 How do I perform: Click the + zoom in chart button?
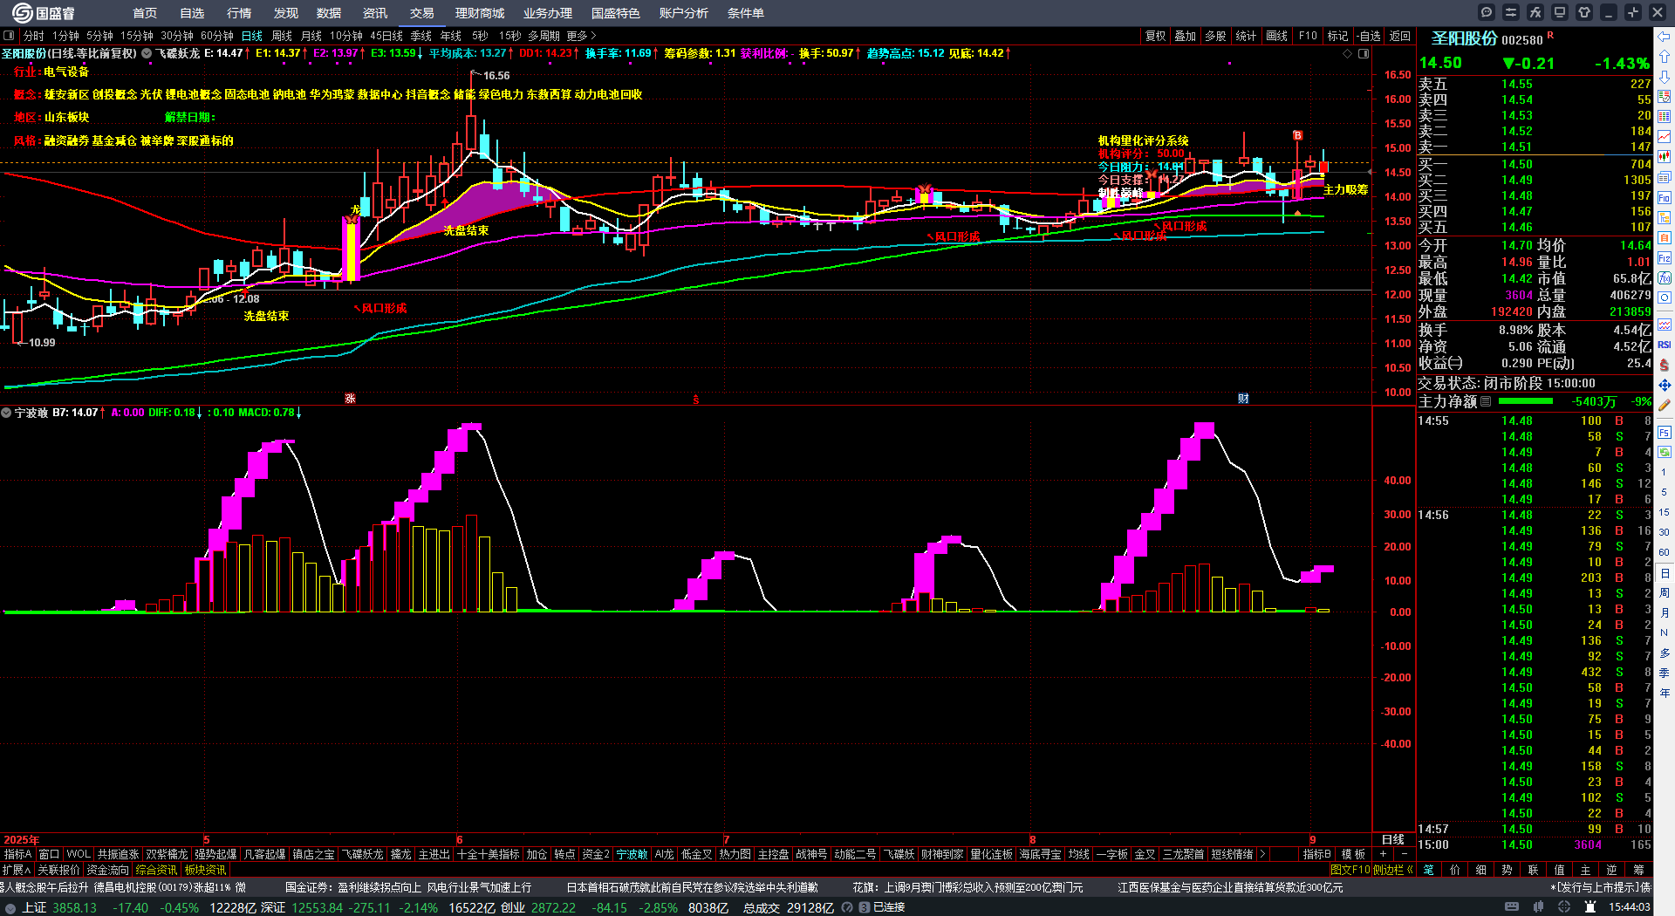1384,854
